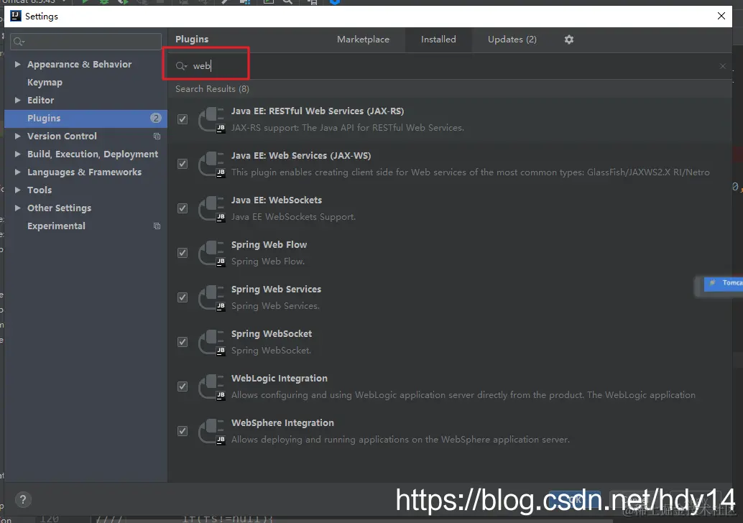The height and width of the screenshot is (523, 743).
Task: Uncheck the WebLogic Integration plugin
Action: 183,387
